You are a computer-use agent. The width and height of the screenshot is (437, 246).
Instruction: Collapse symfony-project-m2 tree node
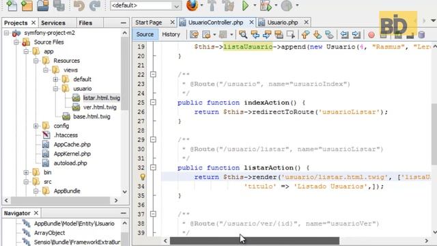pyautogui.click(x=6, y=33)
